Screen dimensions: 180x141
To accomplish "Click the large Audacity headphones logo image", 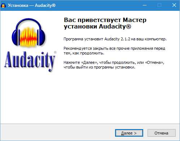I will tap(28, 32).
